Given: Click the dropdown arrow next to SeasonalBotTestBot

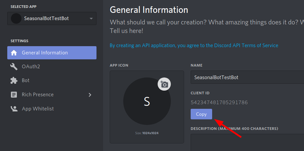Looking at the screenshot, I should tap(91, 19).
